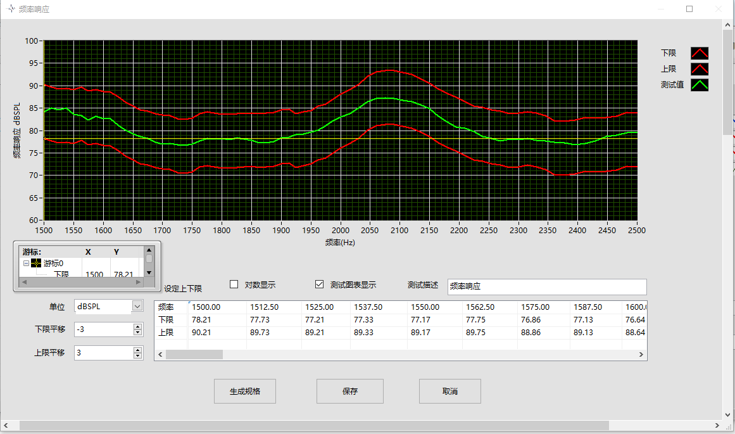The image size is (735, 434).
Task: Select the 78.21 lower-limit table cell
Action: [x=218, y=319]
